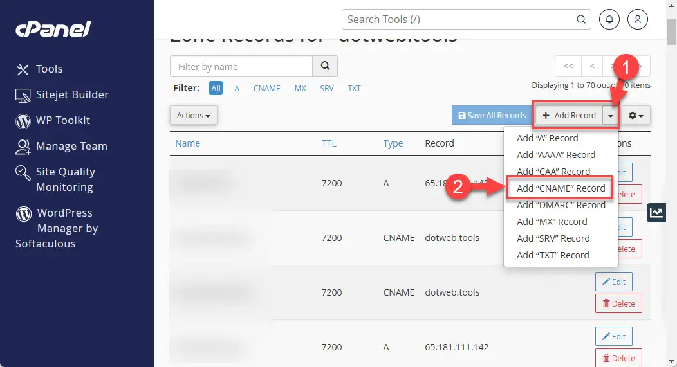Click the WordPress Manager logo icon

[x=24, y=213]
